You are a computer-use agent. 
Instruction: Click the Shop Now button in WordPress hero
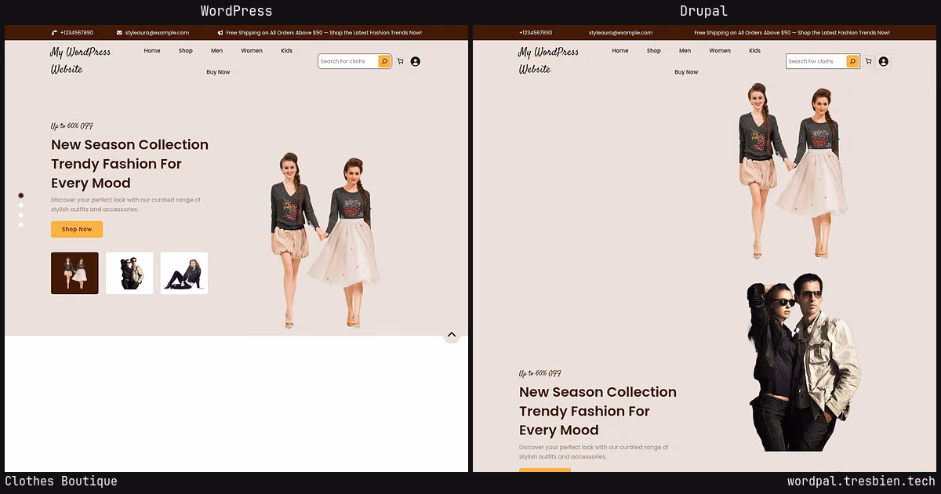[x=77, y=229]
